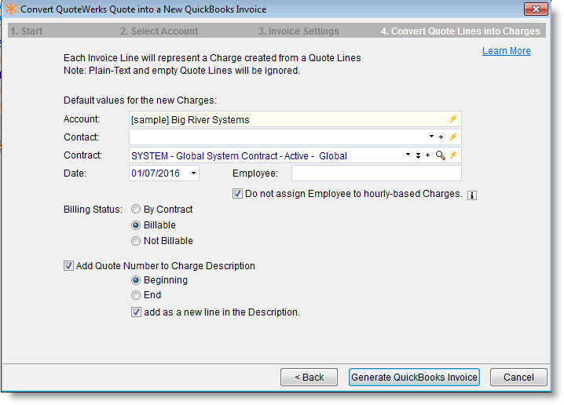This screenshot has height=405, width=564.
Task: Click the lightning bolt icon in Account field
Action: point(452,119)
